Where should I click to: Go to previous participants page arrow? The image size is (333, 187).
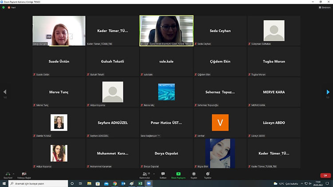pos(5,92)
